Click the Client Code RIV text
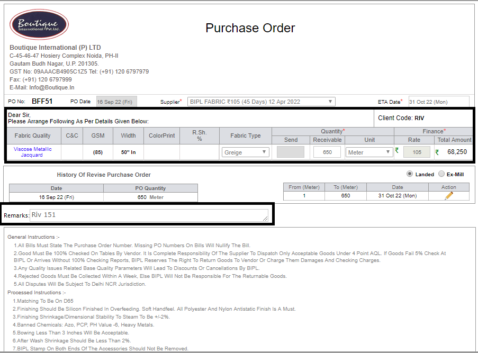 click(x=401, y=118)
